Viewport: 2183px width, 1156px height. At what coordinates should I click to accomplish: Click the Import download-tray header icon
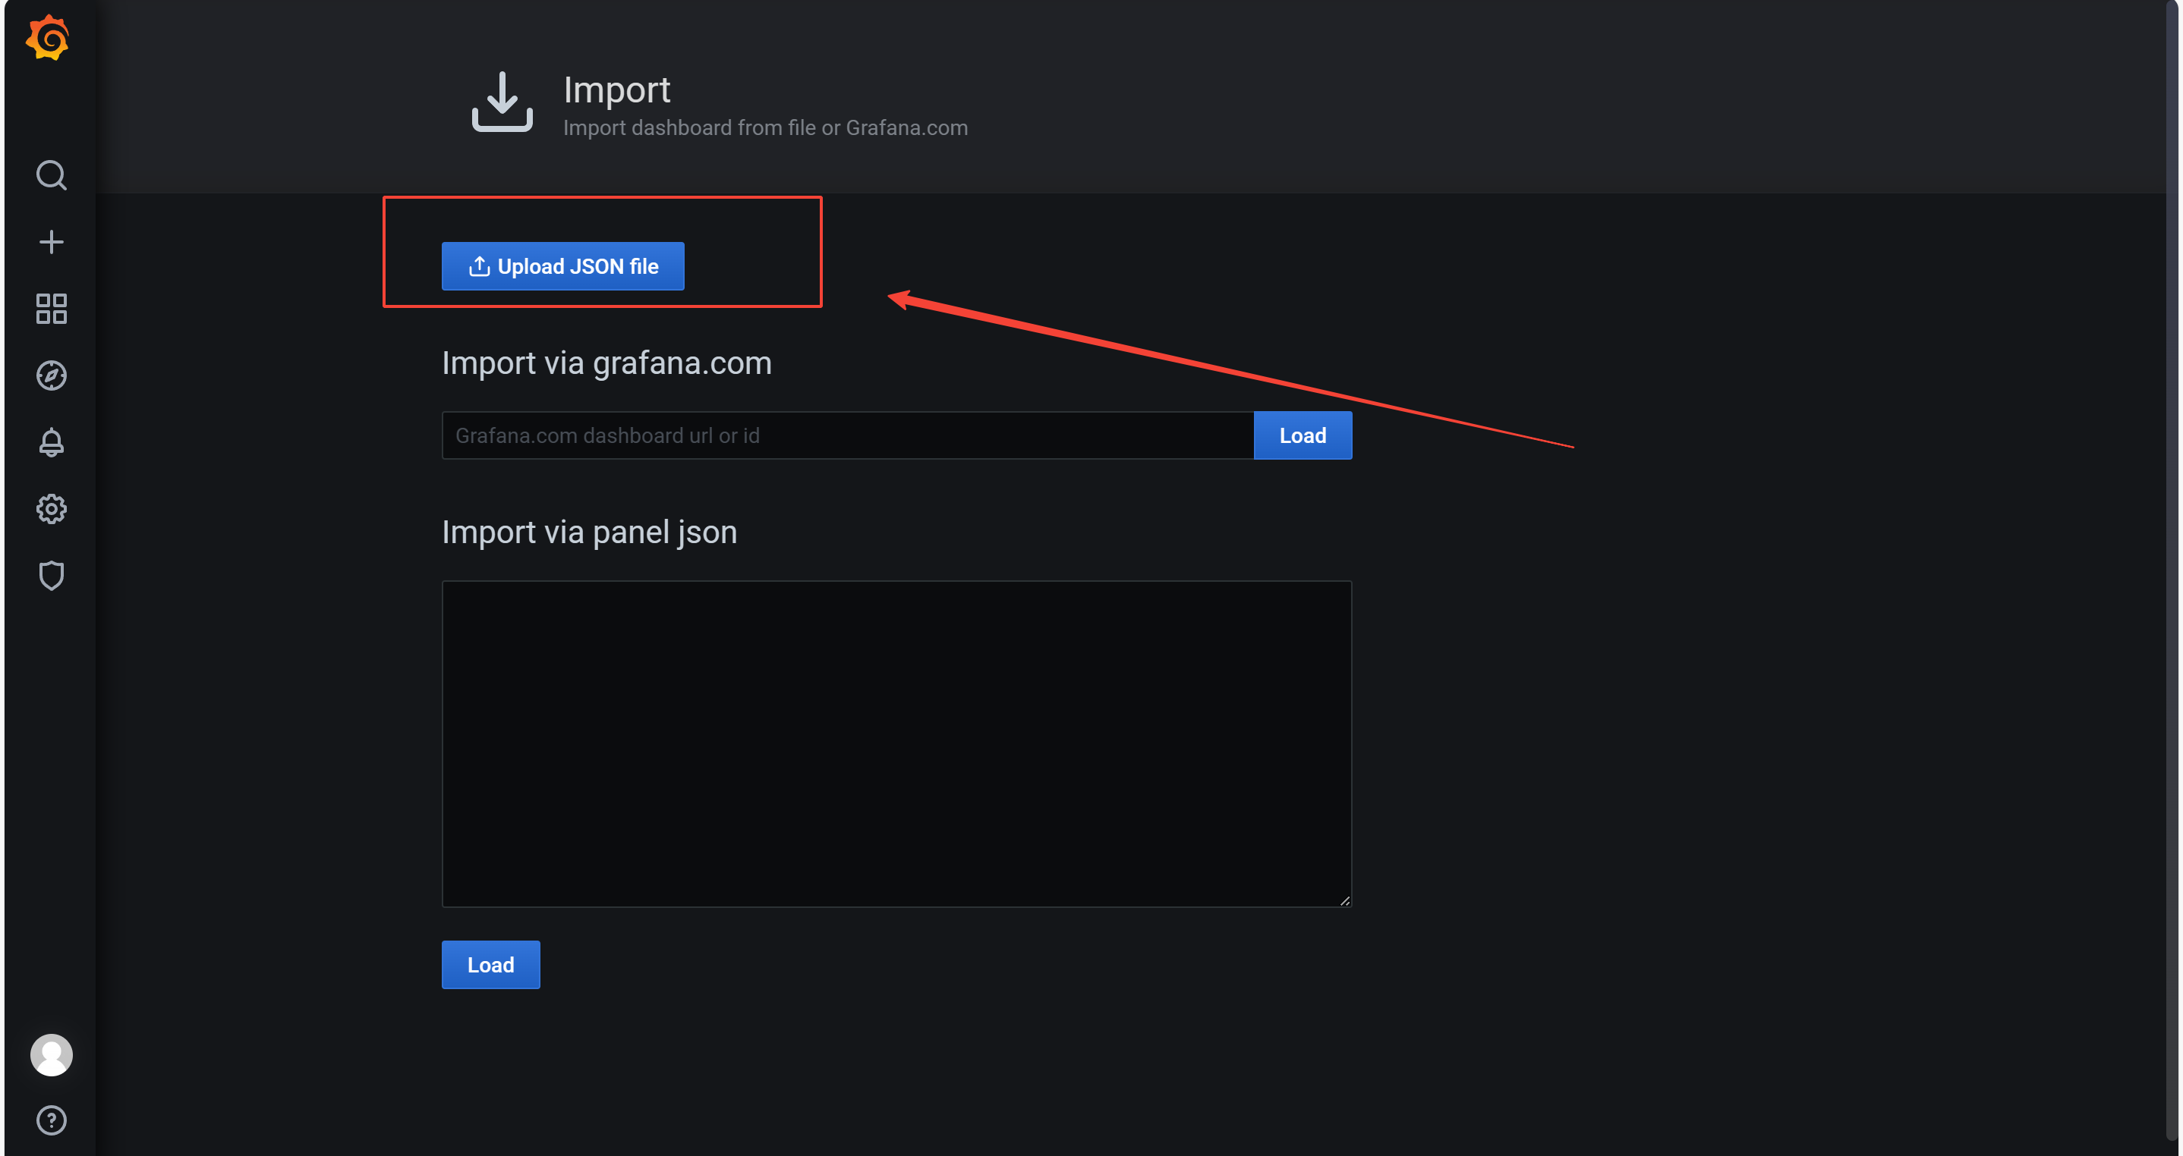pos(502,102)
